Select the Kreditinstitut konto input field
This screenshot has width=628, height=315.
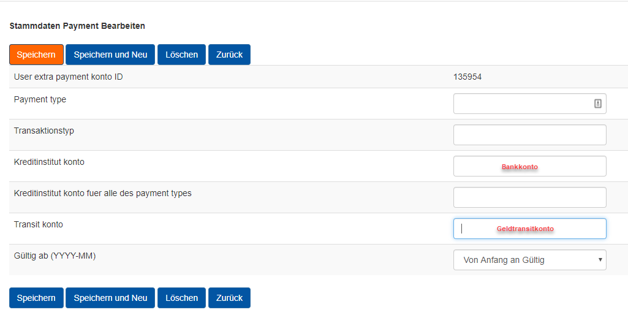pyautogui.click(x=529, y=166)
